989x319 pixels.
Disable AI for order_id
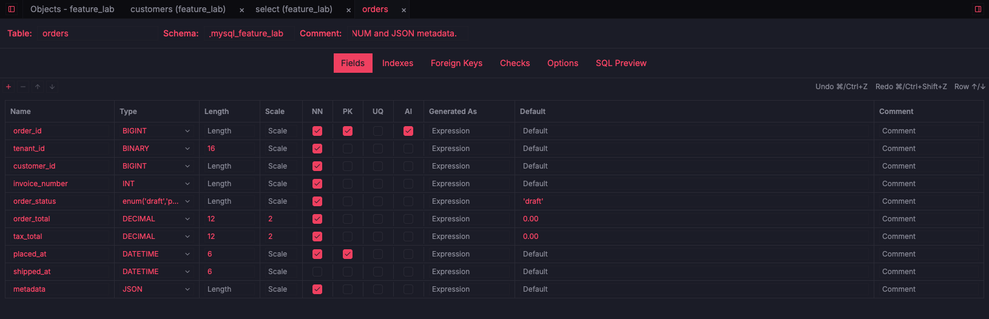pyautogui.click(x=408, y=131)
